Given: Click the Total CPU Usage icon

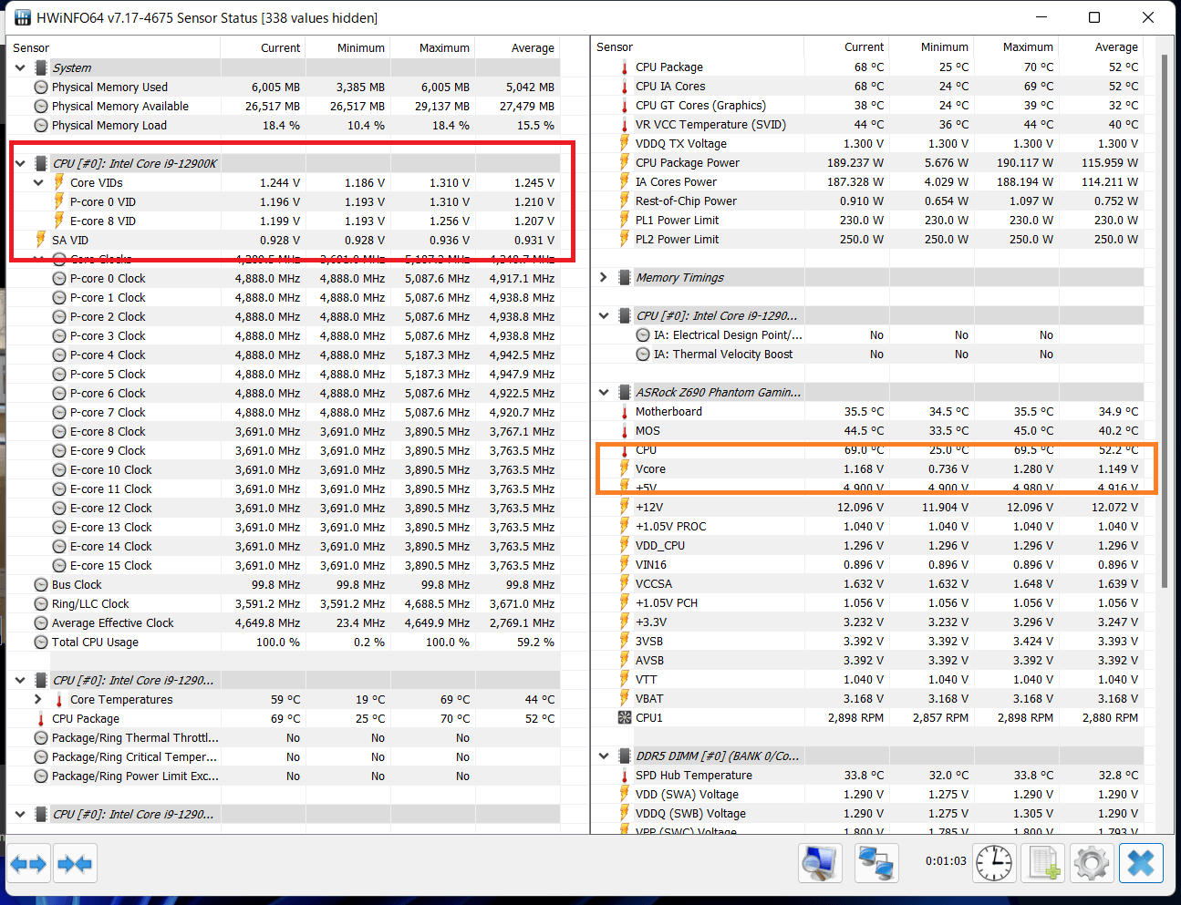Looking at the screenshot, I should [x=41, y=643].
